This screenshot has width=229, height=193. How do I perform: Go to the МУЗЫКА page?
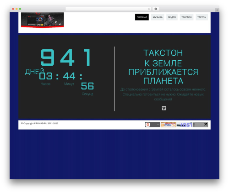[158, 17]
